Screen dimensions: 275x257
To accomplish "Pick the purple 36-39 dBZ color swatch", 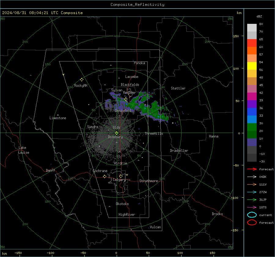I will 252,104.
